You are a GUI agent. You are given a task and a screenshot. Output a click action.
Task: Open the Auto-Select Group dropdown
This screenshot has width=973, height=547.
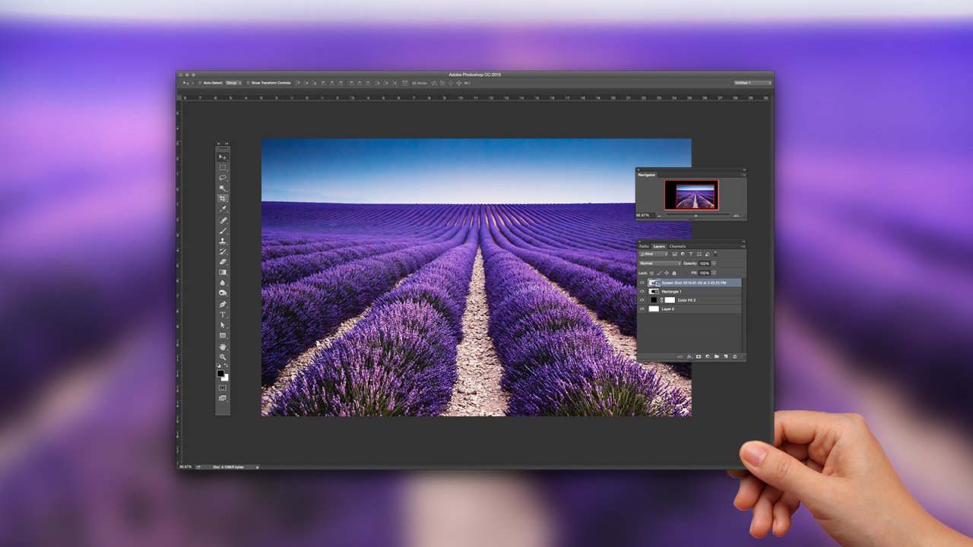[x=233, y=83]
